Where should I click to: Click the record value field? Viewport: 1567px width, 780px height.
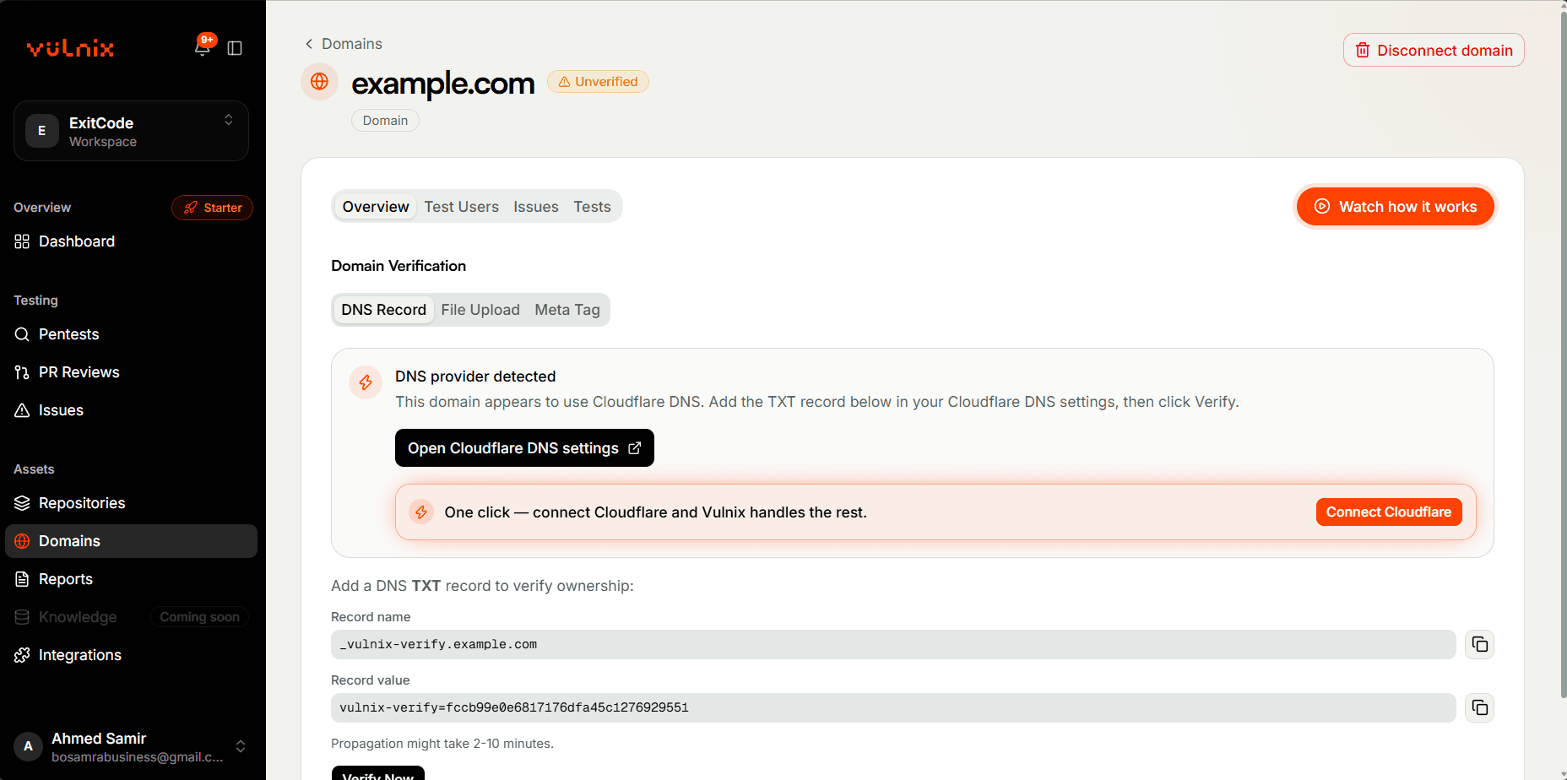point(893,707)
